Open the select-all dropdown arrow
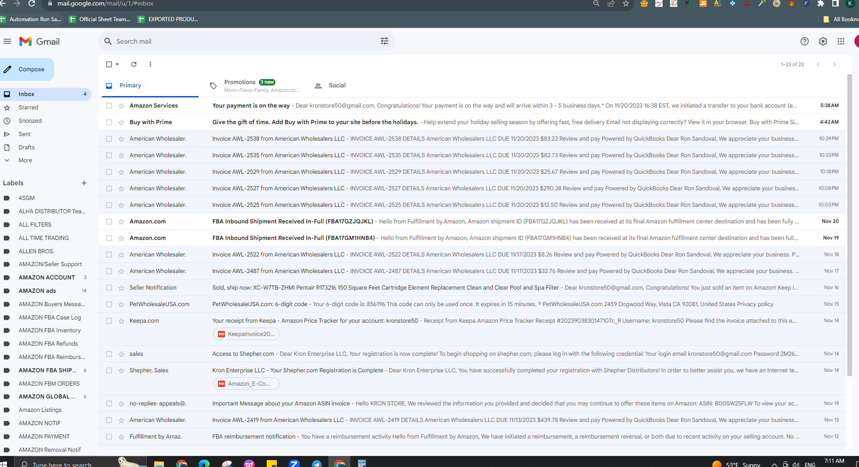The width and height of the screenshot is (859, 467). pyautogui.click(x=118, y=64)
